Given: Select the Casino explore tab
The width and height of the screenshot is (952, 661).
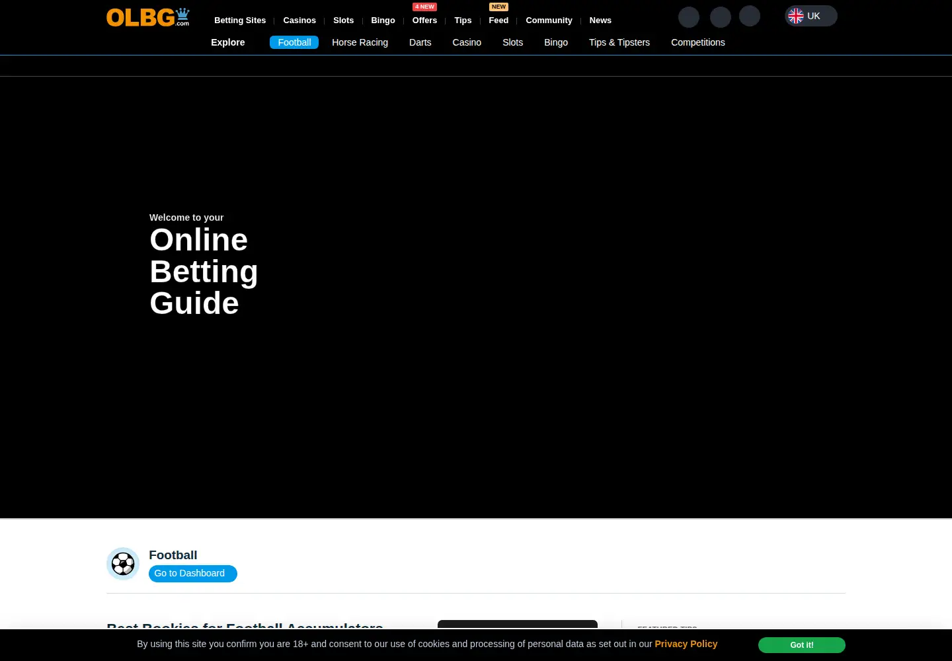Looking at the screenshot, I should pyautogui.click(x=467, y=42).
